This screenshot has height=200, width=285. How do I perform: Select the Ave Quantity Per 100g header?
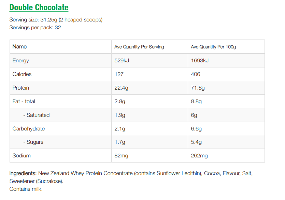pos(213,47)
